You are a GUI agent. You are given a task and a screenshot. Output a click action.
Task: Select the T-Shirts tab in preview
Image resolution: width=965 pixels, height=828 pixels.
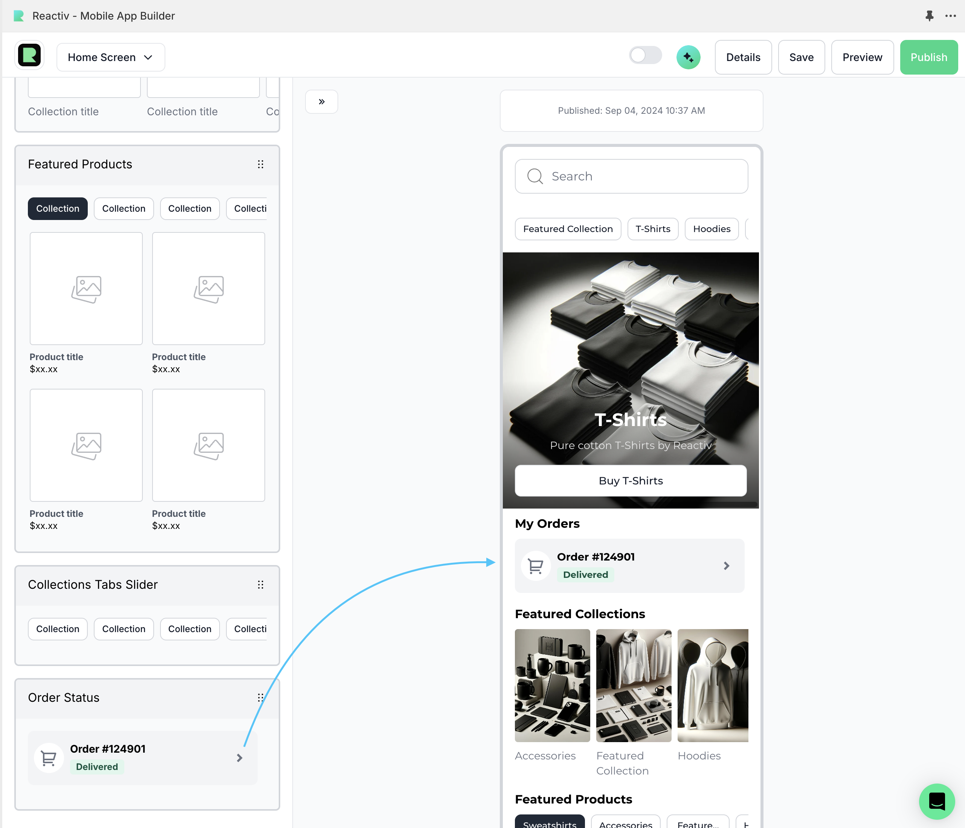click(x=652, y=229)
